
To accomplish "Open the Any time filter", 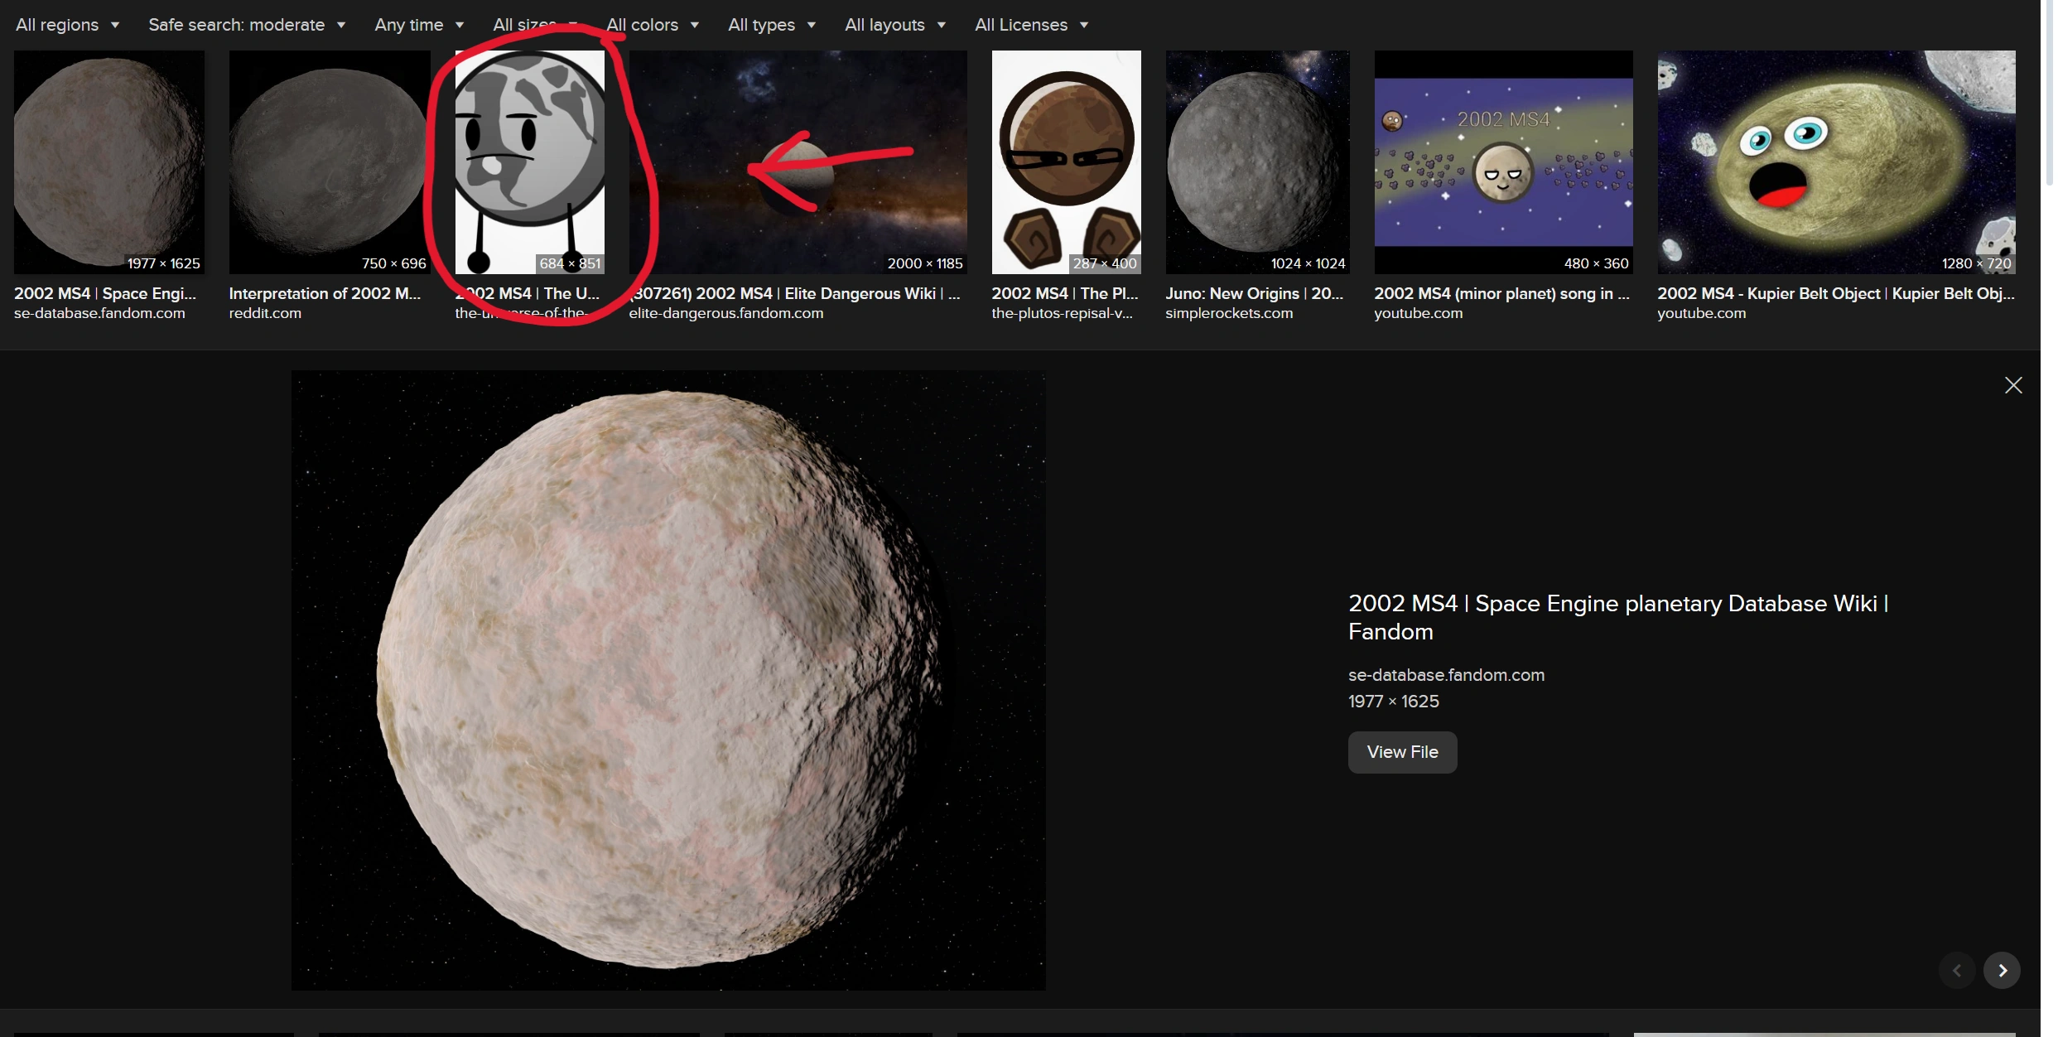I will [x=418, y=25].
